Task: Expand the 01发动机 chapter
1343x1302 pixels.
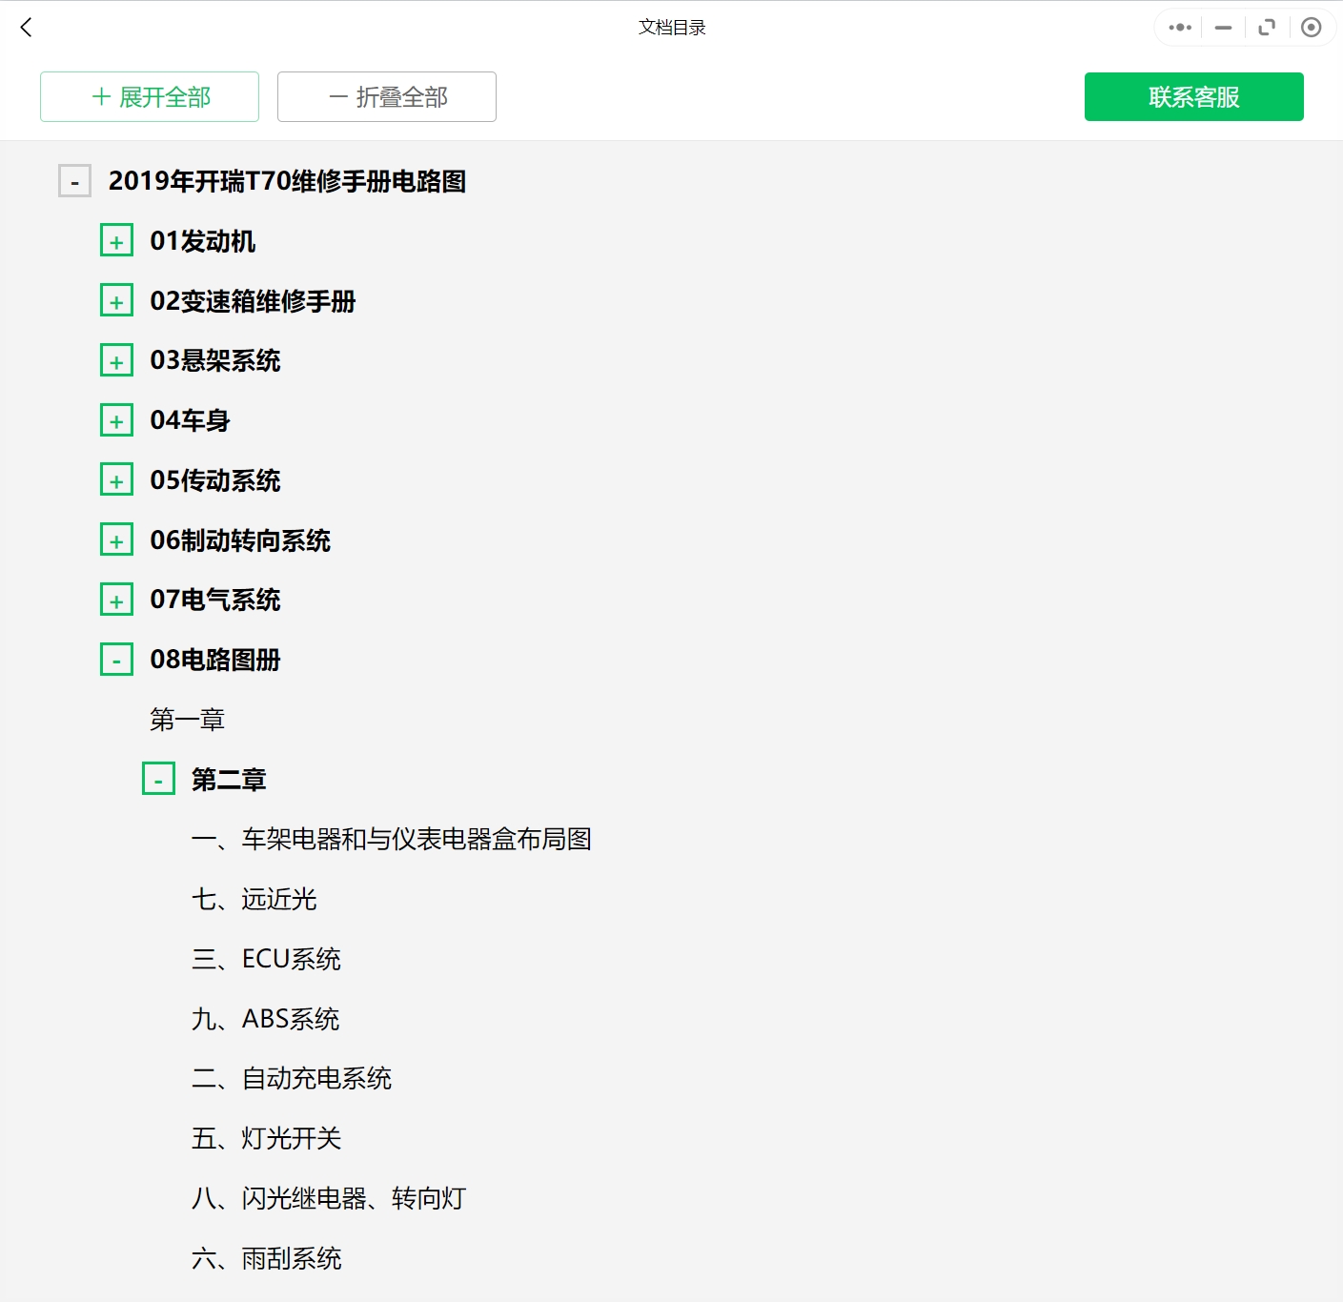Action: point(116,240)
